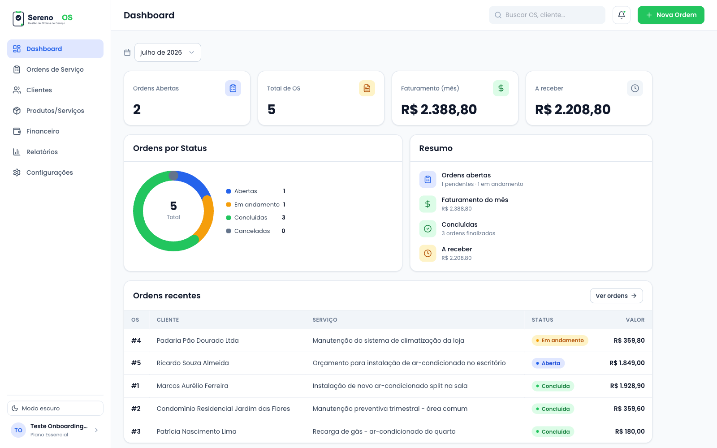Click Manutenção preventiva trimestral service text
This screenshot has width=717, height=448.
point(390,409)
